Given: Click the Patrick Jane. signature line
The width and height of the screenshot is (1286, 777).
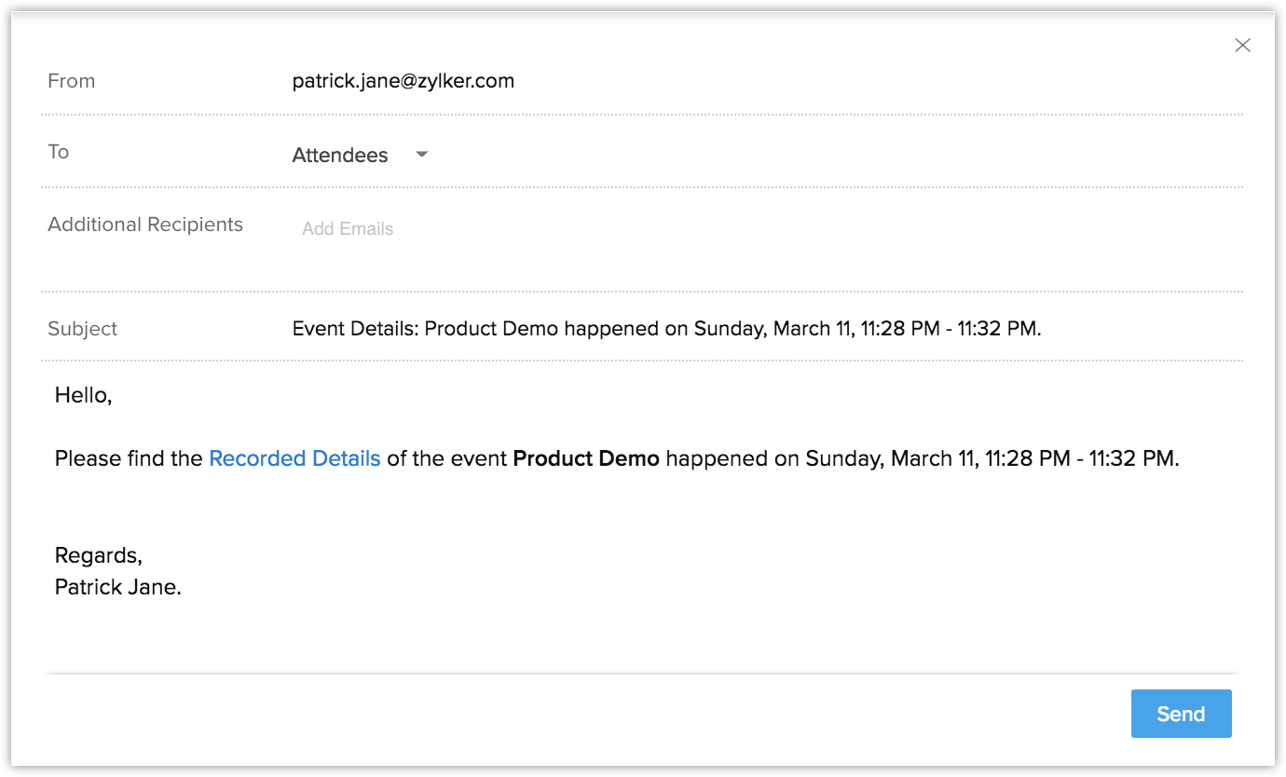Looking at the screenshot, I should click(117, 587).
